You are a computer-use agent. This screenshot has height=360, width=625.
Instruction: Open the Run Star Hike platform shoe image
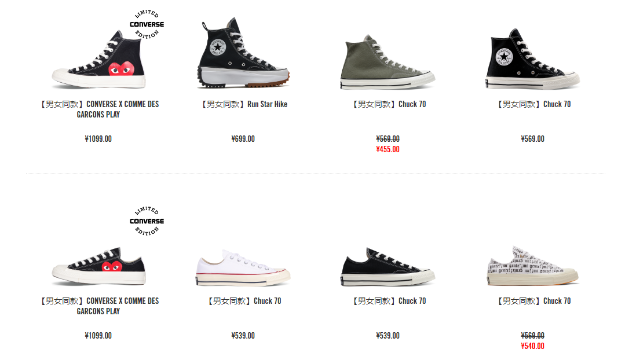point(243,53)
